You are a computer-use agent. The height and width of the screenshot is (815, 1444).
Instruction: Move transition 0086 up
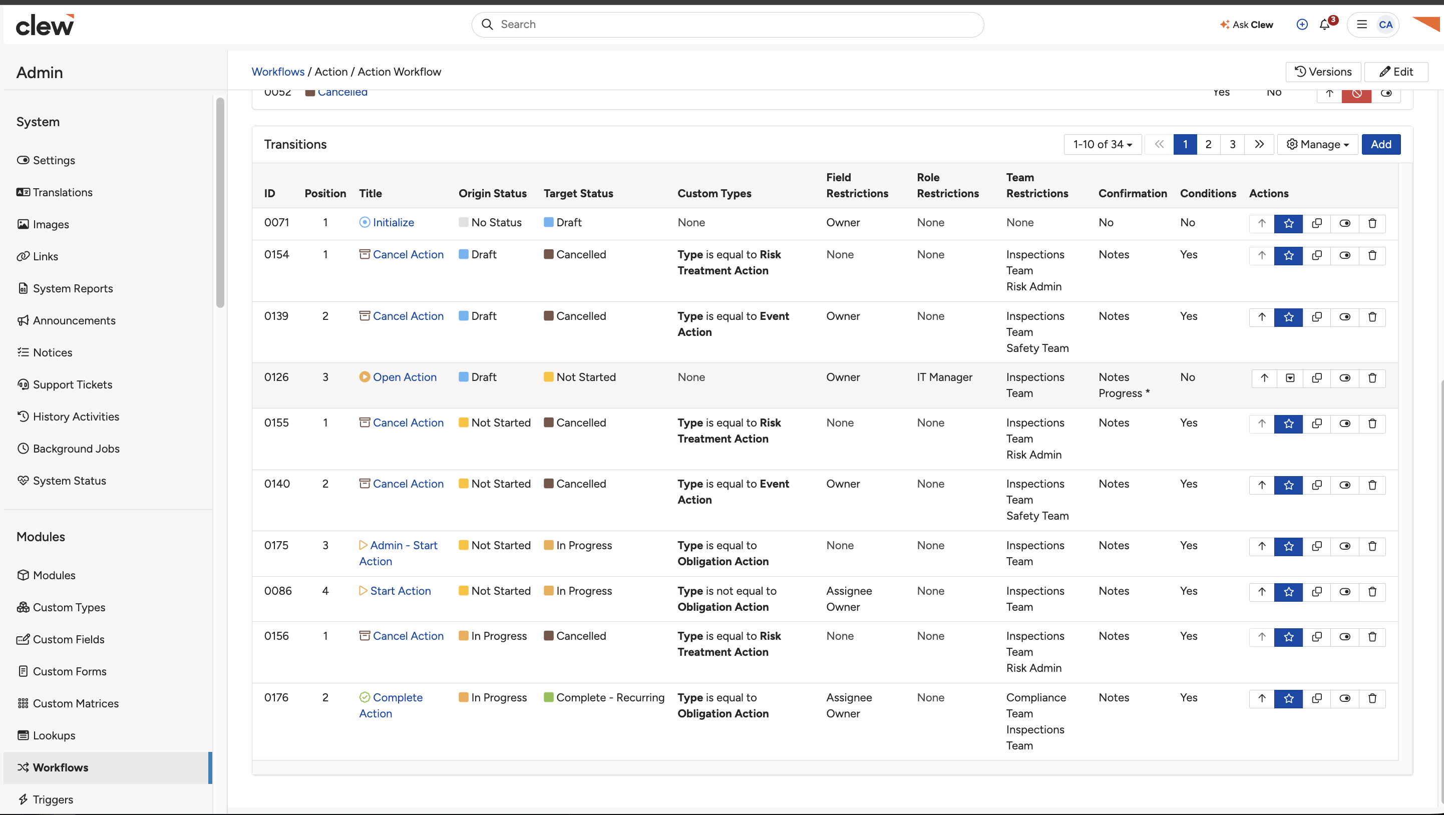[x=1262, y=591]
